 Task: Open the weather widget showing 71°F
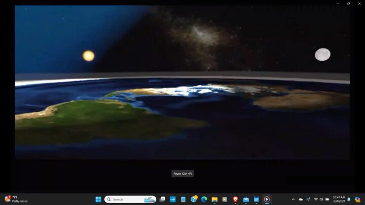pos(16,199)
